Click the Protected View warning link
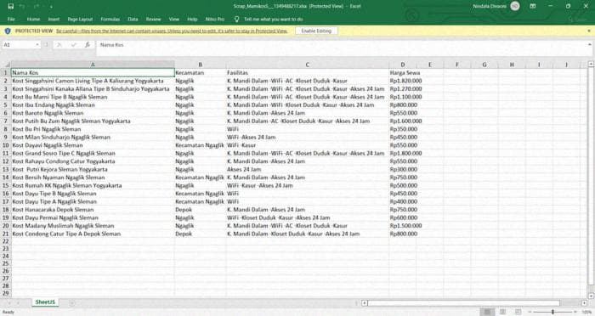 172,31
